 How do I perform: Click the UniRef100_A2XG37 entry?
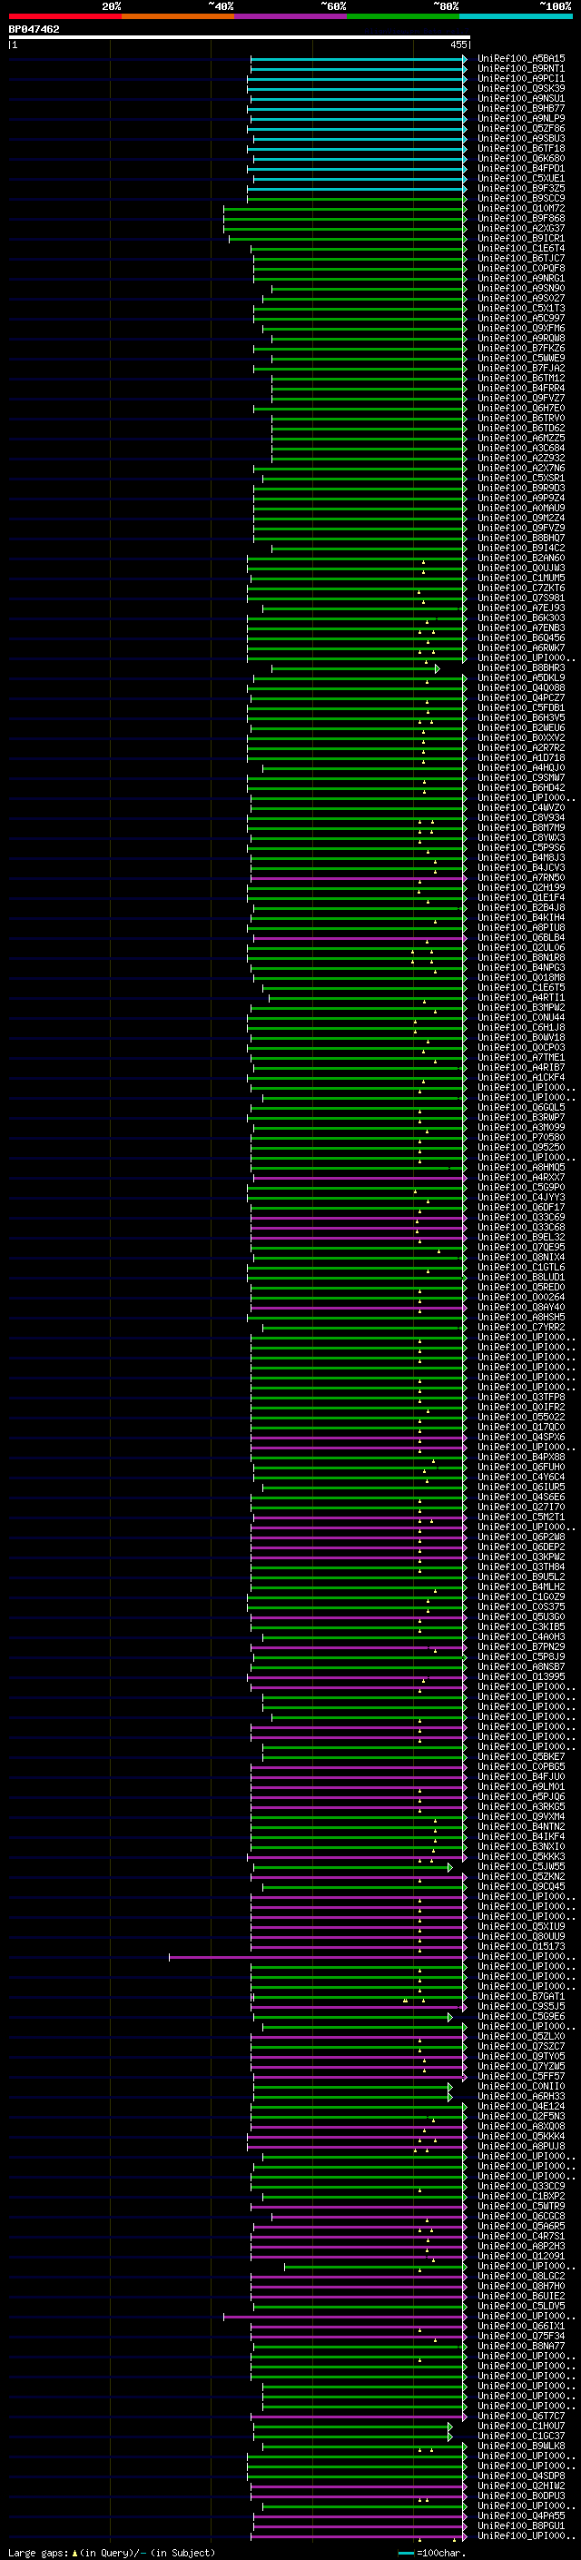pos(521,229)
